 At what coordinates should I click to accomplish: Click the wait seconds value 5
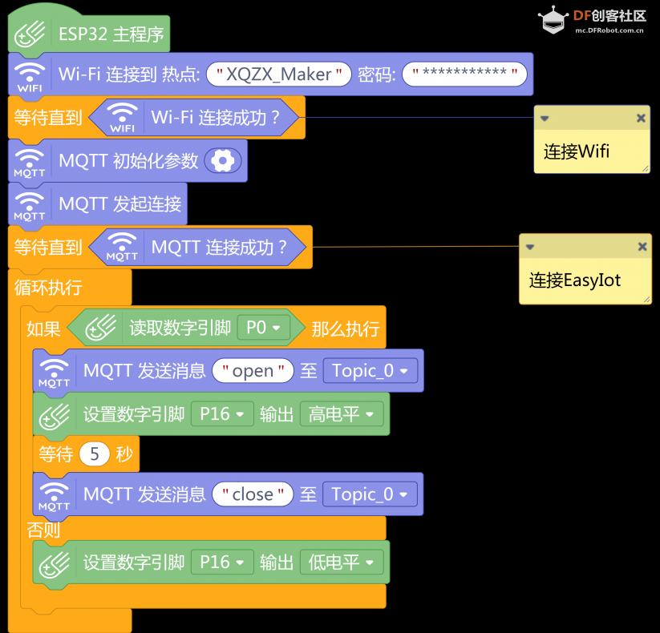pos(95,454)
